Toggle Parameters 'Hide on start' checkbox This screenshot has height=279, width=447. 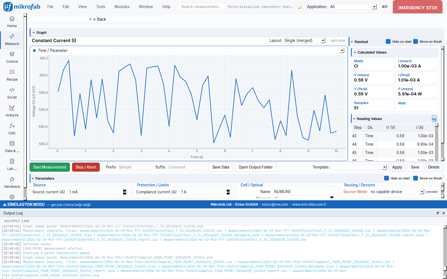[386, 178]
